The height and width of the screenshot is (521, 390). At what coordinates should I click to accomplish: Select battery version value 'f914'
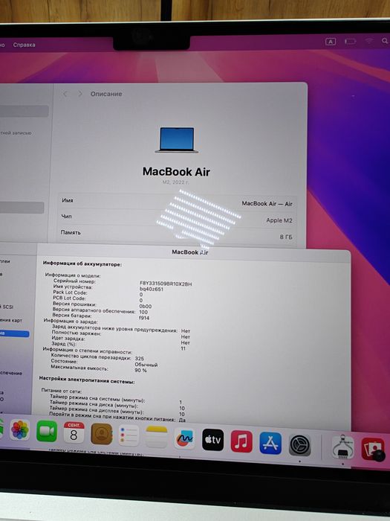point(144,318)
